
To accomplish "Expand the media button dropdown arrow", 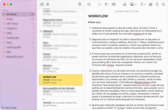I will tap(136, 4).
